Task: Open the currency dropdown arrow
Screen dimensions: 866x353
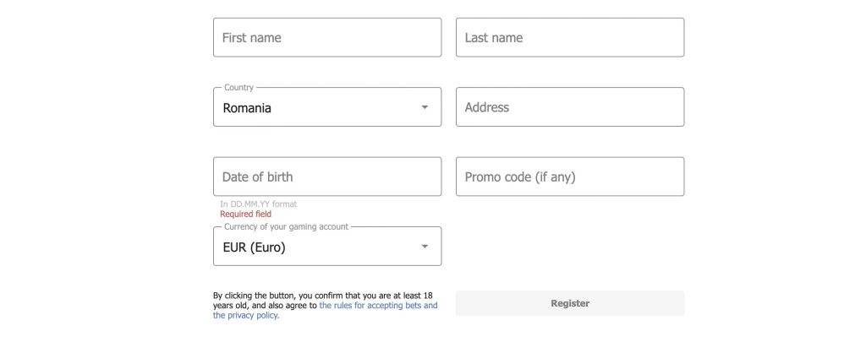Action: [425, 247]
